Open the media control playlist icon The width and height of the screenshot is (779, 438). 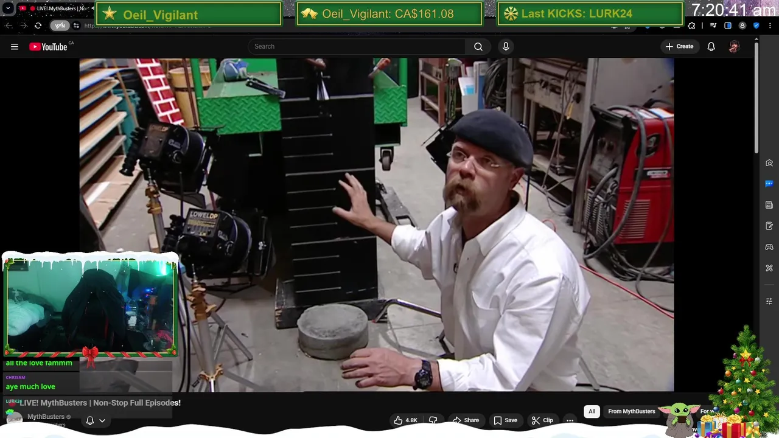pyautogui.click(x=713, y=26)
